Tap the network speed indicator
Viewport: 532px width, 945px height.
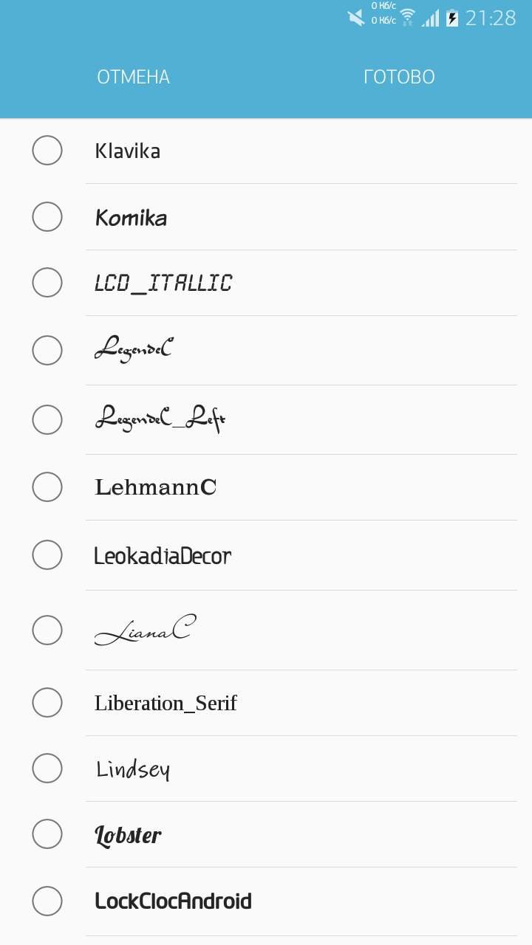point(383,13)
